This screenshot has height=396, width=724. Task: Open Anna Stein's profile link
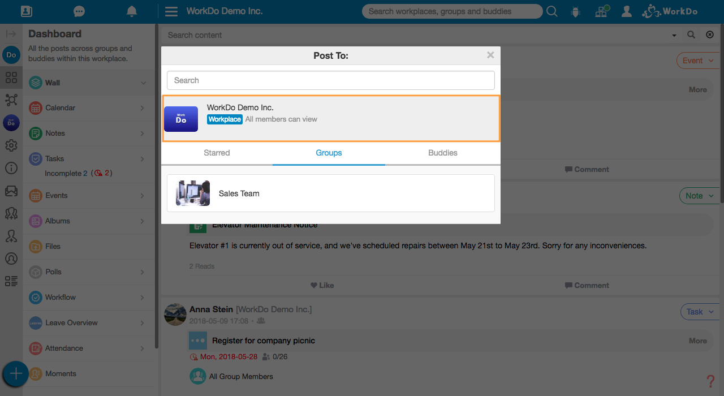point(212,309)
